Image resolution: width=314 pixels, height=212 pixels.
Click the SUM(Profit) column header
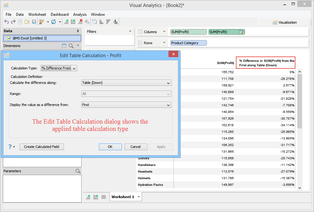pos(226,63)
